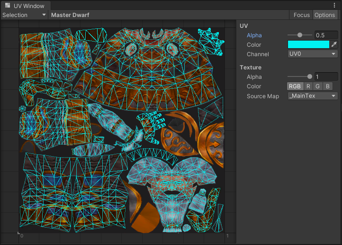Open the Selection dropdown
Viewport: 342px width, 245px height.
point(24,15)
